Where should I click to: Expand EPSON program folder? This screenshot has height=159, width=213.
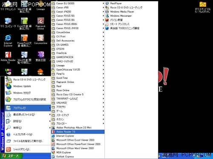point(78,49)
